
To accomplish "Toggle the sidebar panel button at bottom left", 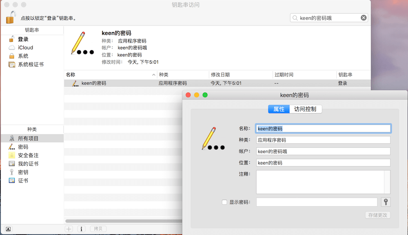I will pyautogui.click(x=9, y=229).
